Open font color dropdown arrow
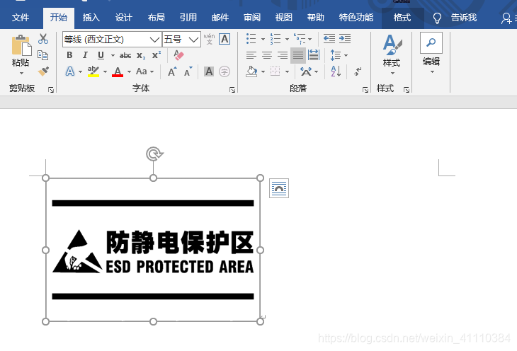This screenshot has height=351, width=517. 129,71
